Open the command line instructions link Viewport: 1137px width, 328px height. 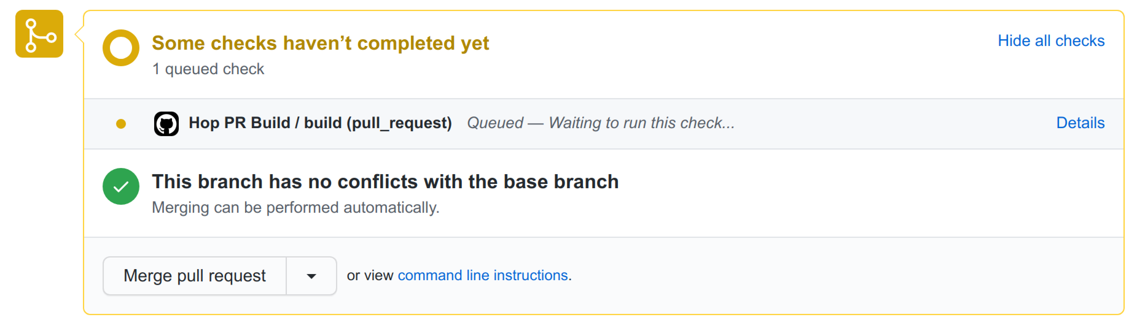coord(483,275)
